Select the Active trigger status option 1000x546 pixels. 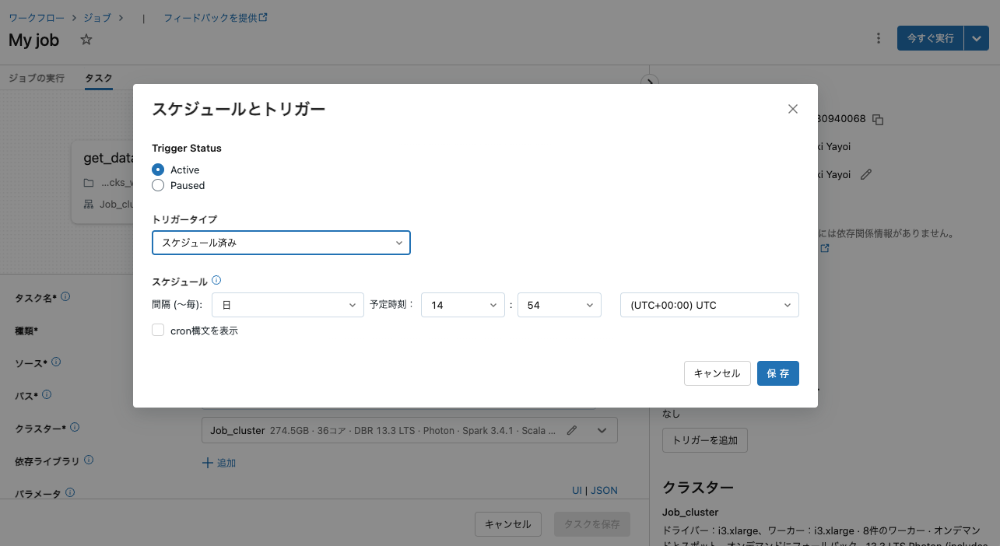pos(157,170)
